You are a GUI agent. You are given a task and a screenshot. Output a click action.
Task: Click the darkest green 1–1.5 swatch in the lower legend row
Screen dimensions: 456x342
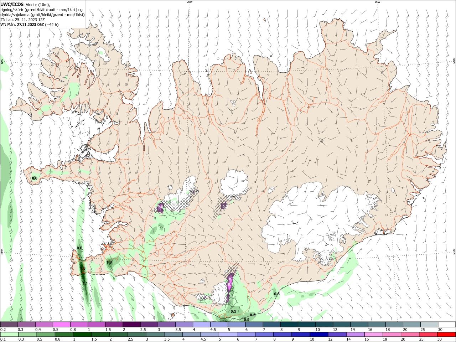(82, 335)
